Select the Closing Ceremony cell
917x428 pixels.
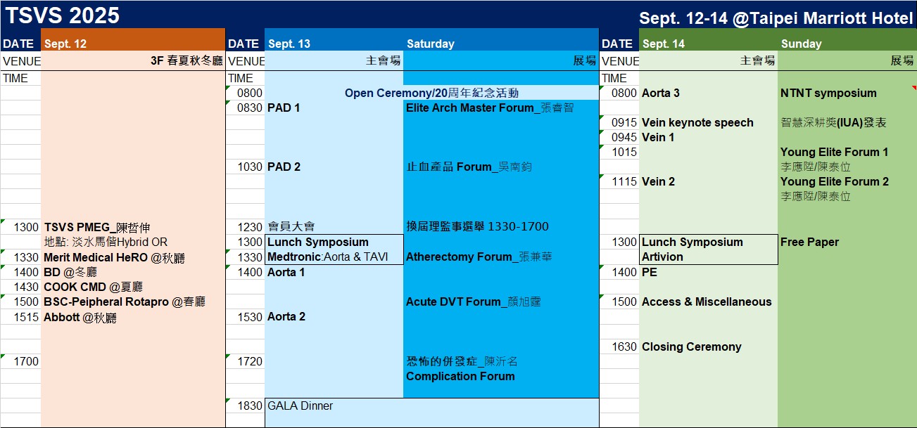click(x=691, y=347)
